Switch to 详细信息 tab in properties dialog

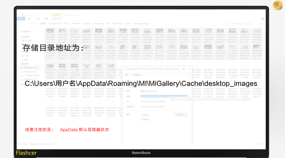pos(136,75)
